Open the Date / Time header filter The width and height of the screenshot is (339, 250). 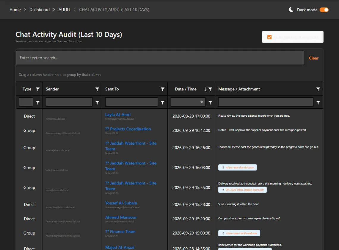click(x=210, y=89)
